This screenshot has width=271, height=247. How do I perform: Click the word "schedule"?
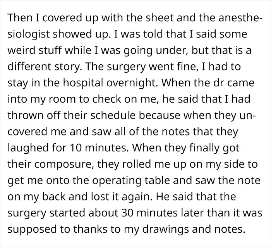113,115
